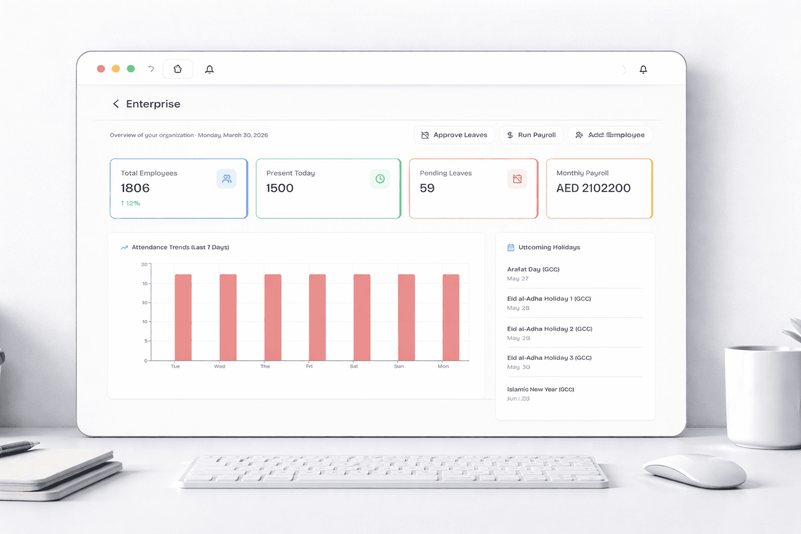The width and height of the screenshot is (801, 534).
Task: Click the Run Payroll button
Action: point(531,135)
